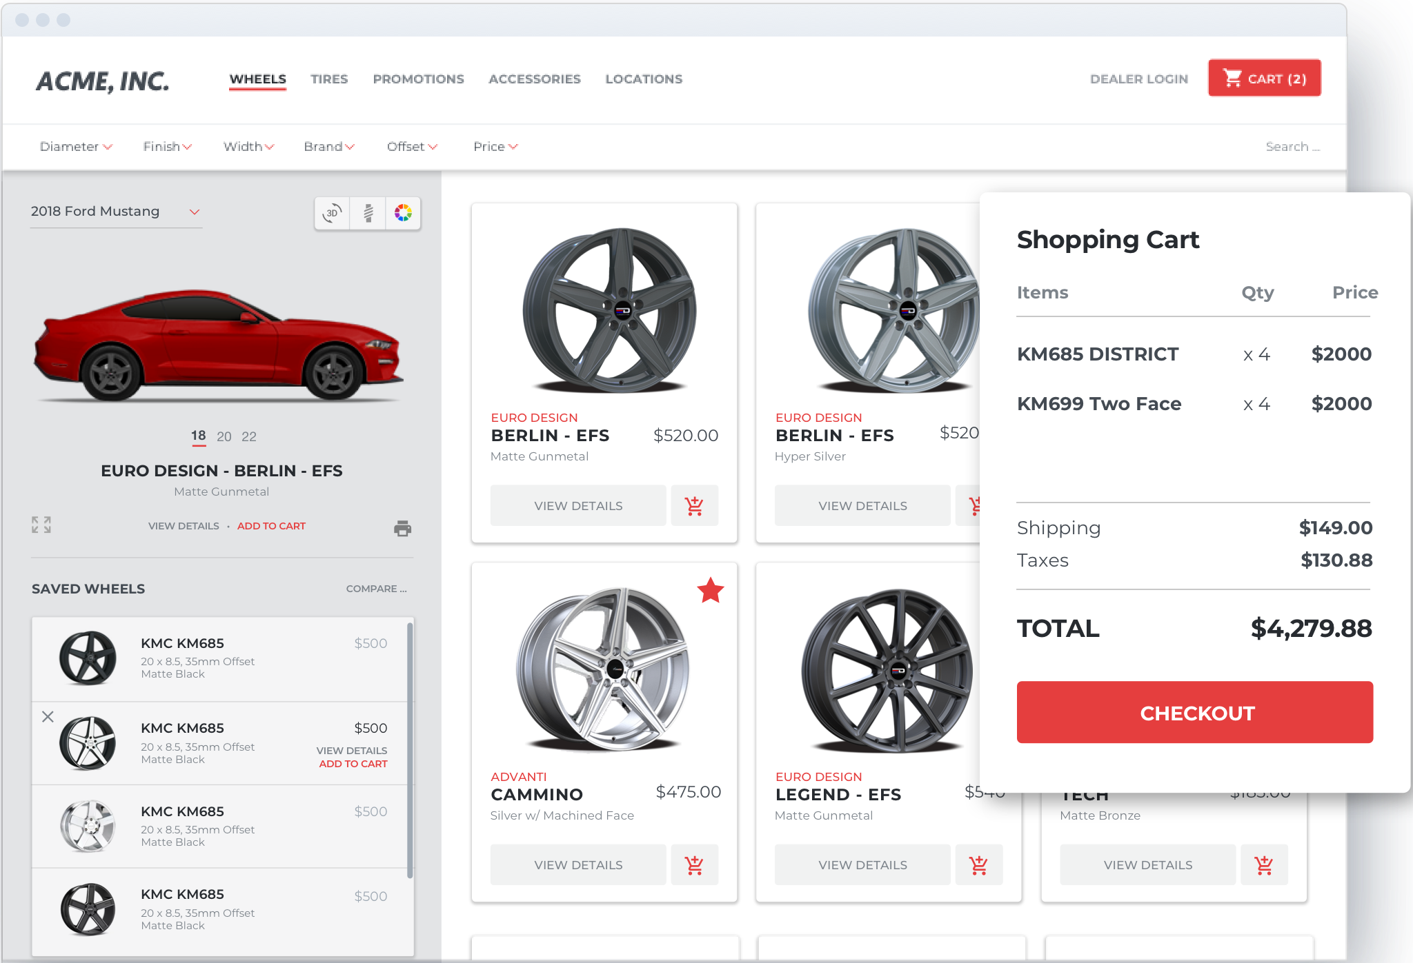Click the ACME, INC. logo
The height and width of the screenshot is (963, 1413).
tap(103, 81)
